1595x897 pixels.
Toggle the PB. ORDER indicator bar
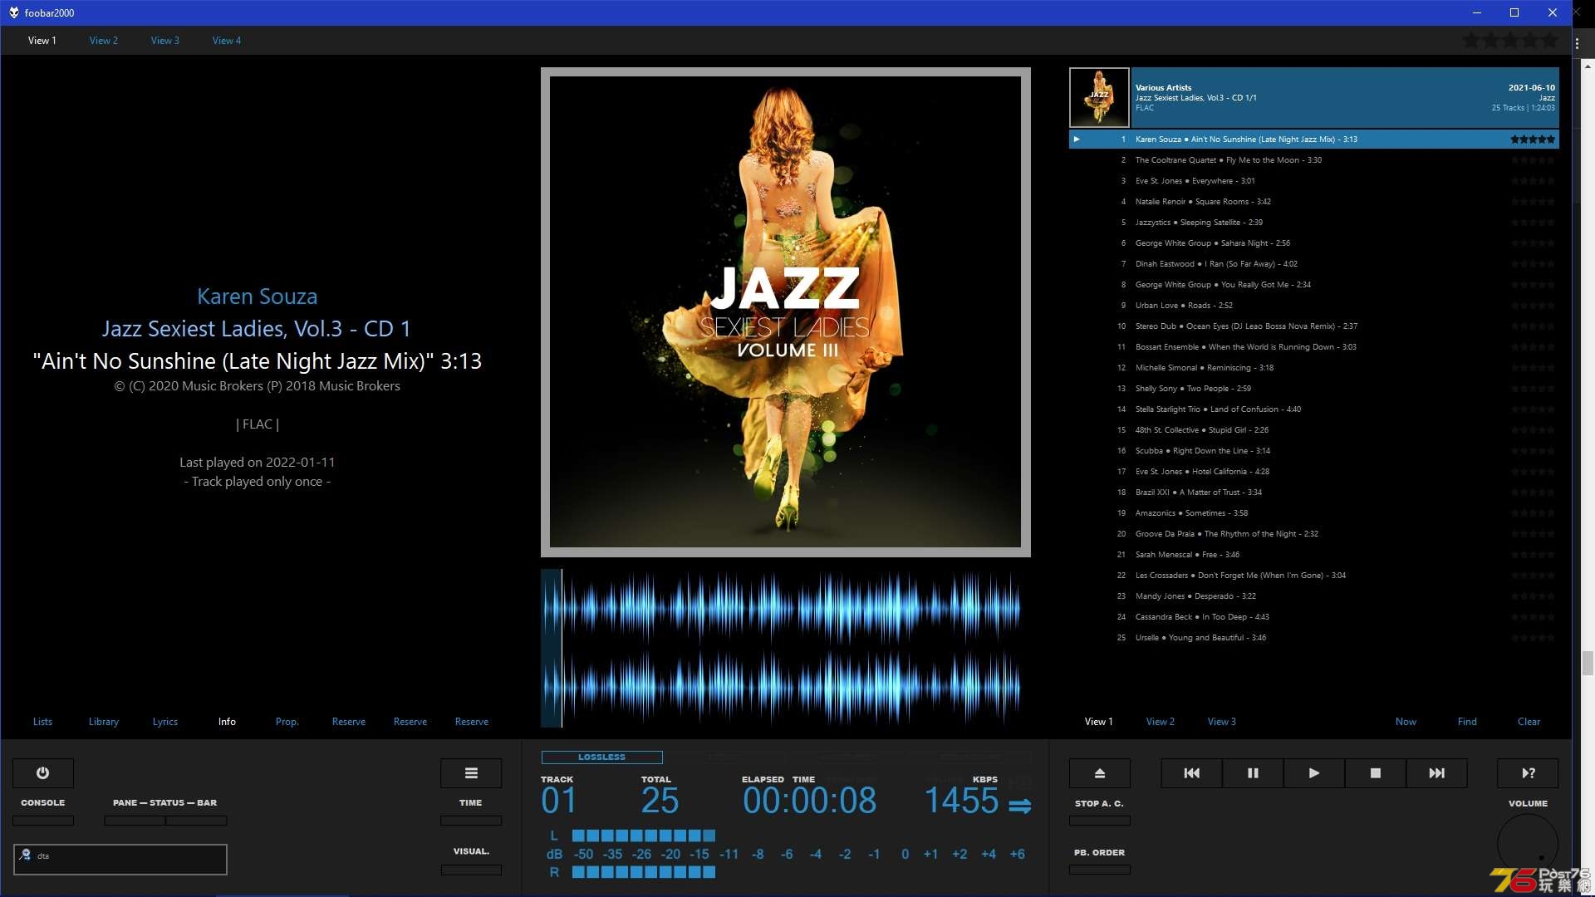(1099, 870)
